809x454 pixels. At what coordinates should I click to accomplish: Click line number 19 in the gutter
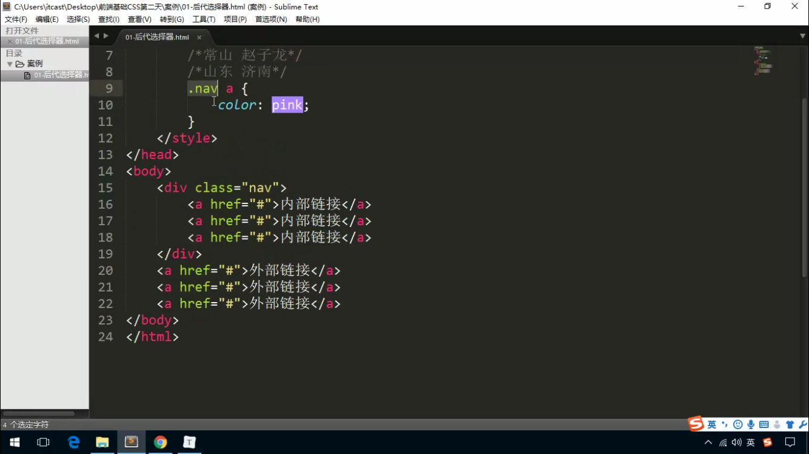(106, 254)
